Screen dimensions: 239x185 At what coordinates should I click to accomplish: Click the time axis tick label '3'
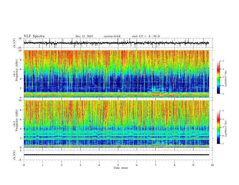point(80,165)
